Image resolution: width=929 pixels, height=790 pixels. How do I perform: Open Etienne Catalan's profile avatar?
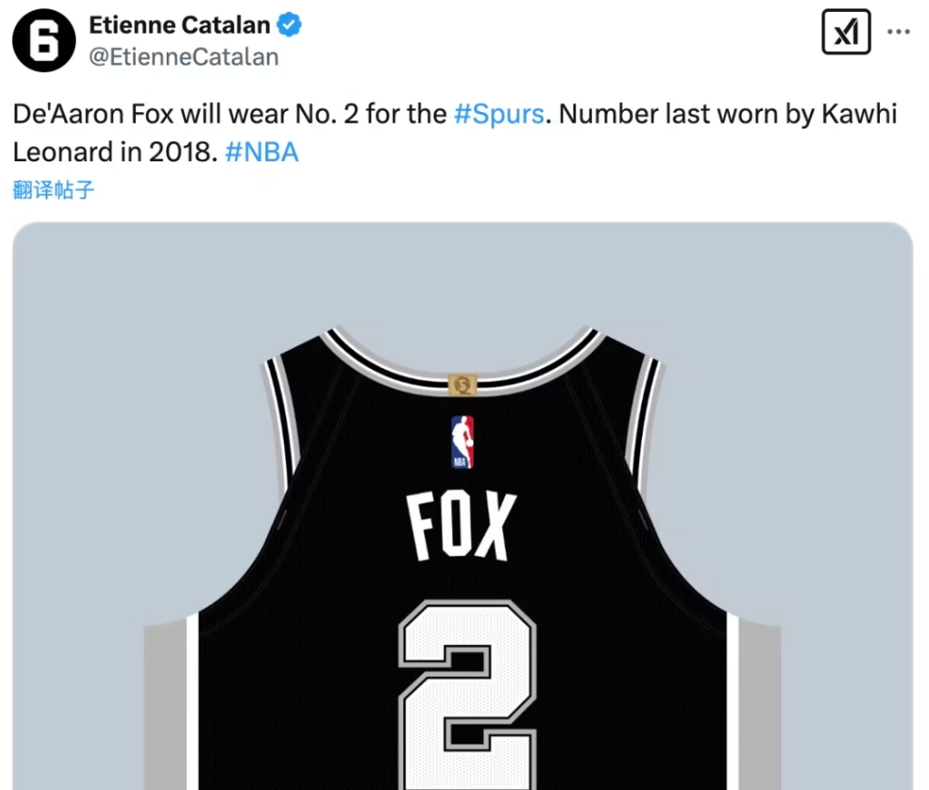coord(43,41)
